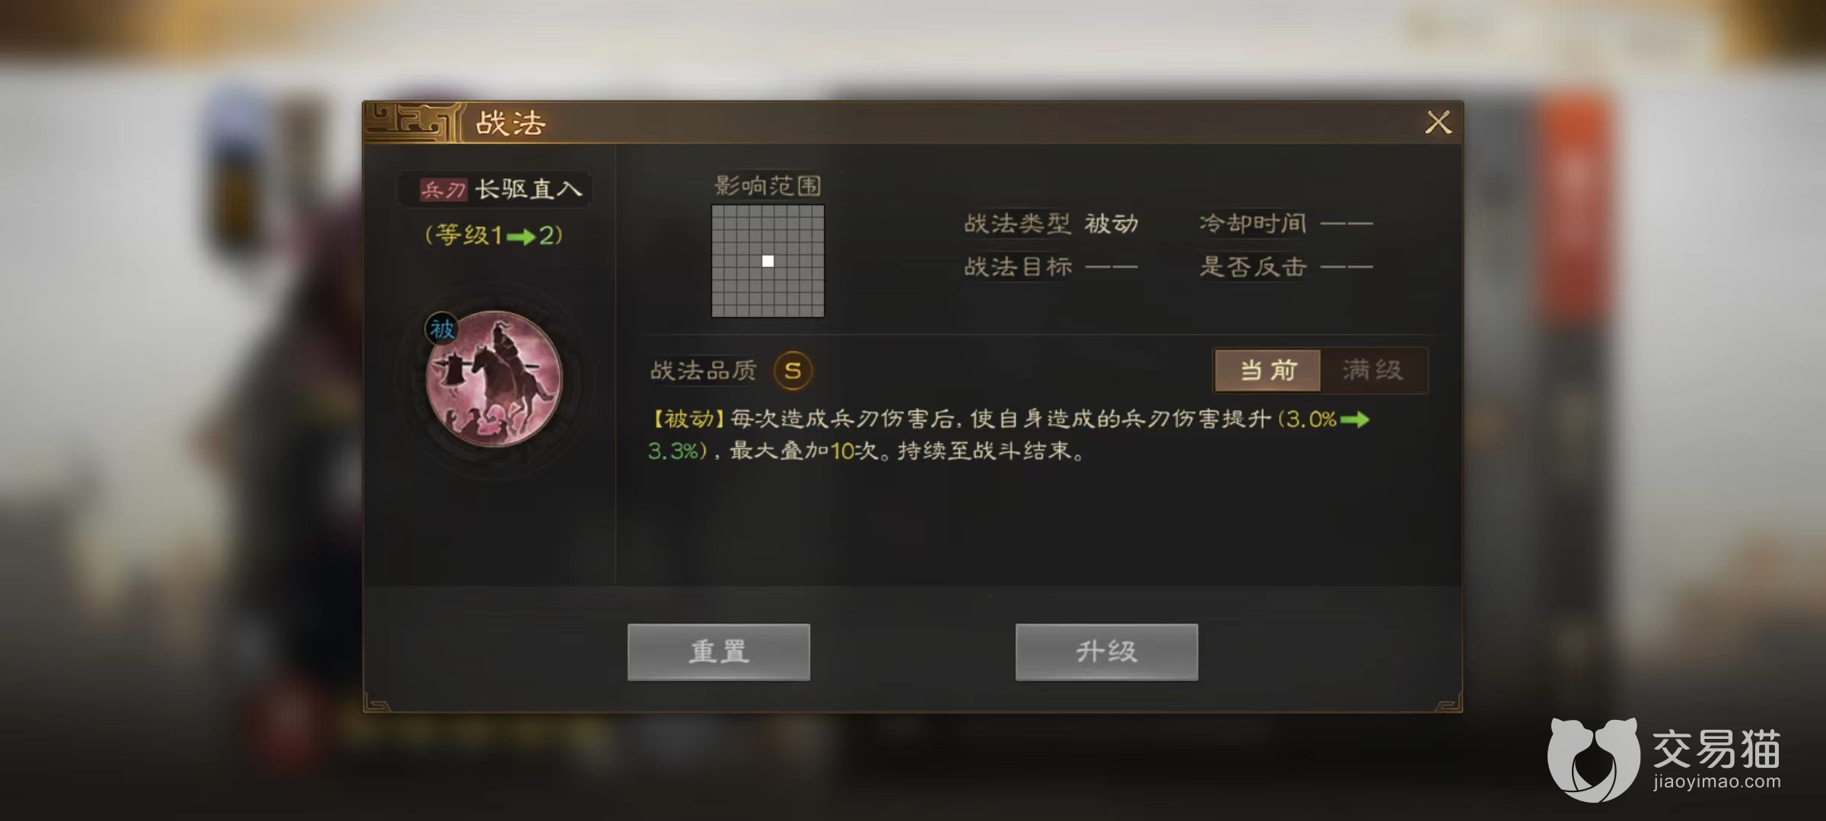Image resolution: width=1826 pixels, height=821 pixels.
Task: Click the 重置 reset button
Action: point(719,652)
